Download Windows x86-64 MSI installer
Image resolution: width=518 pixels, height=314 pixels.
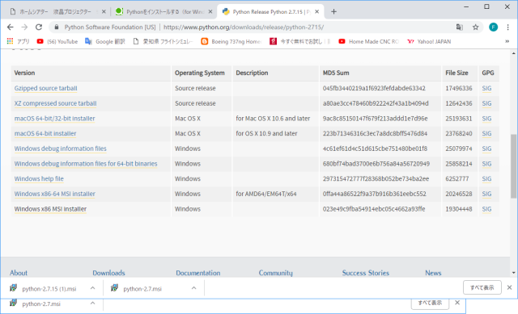(x=54, y=194)
